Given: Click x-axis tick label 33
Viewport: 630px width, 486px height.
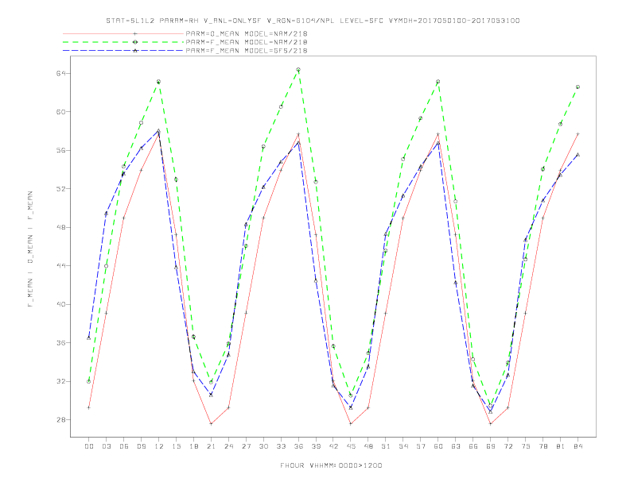Looking at the screenshot, I should [281, 446].
